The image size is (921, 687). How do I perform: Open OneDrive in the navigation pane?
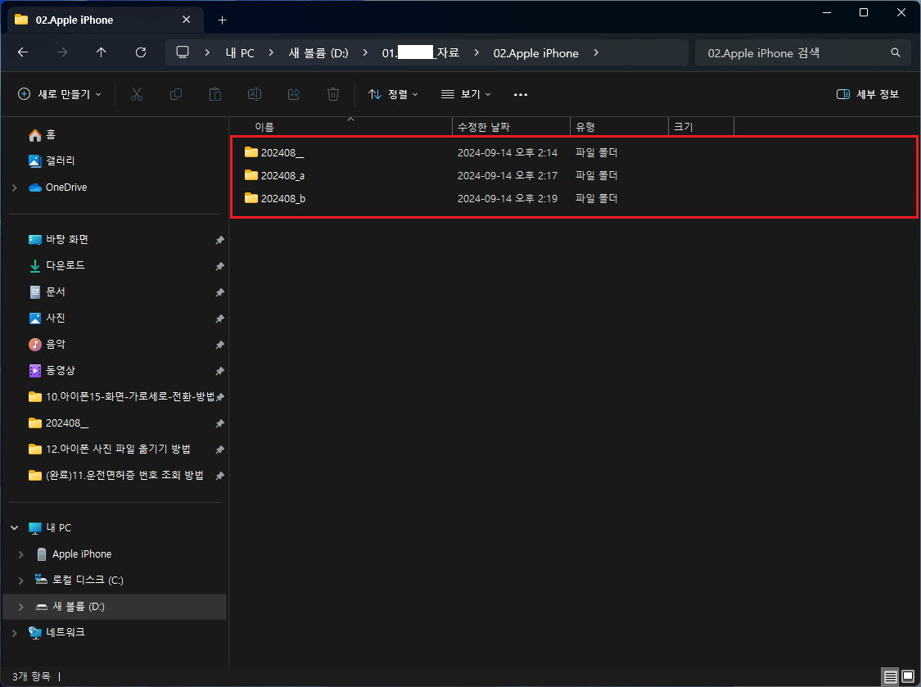tap(57, 188)
